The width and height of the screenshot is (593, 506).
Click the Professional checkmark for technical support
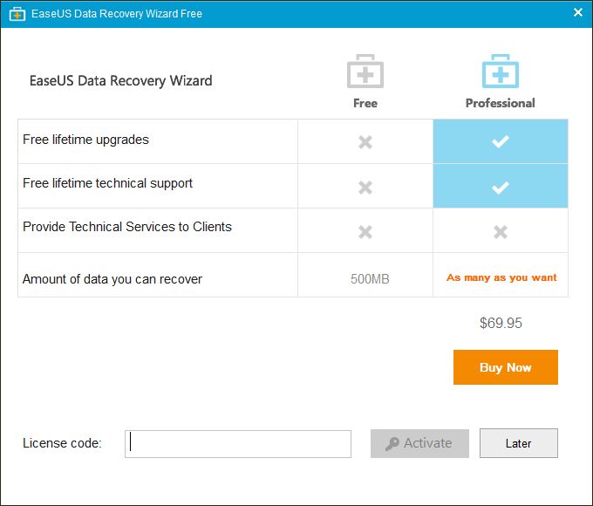[501, 188]
